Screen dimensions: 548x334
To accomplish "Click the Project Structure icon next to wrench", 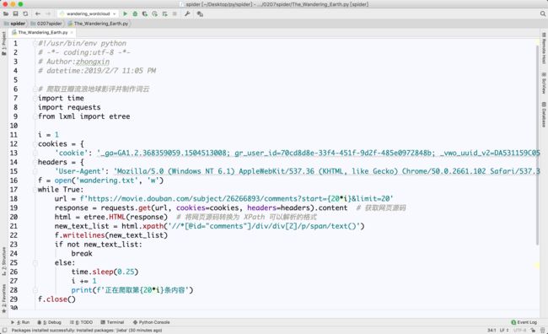I will tap(200, 13).
